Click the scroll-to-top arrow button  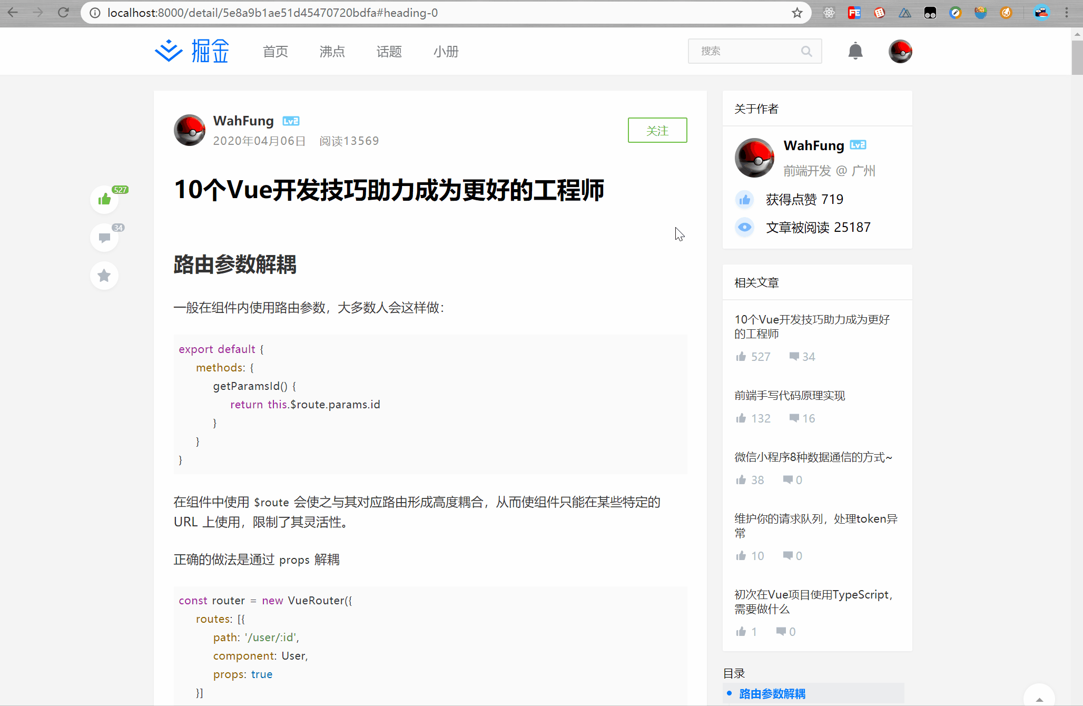point(1039,695)
